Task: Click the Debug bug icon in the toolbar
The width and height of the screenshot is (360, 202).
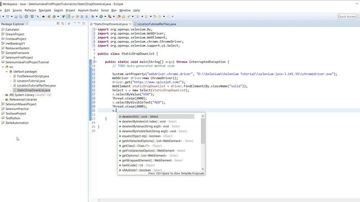Action: coord(92,16)
